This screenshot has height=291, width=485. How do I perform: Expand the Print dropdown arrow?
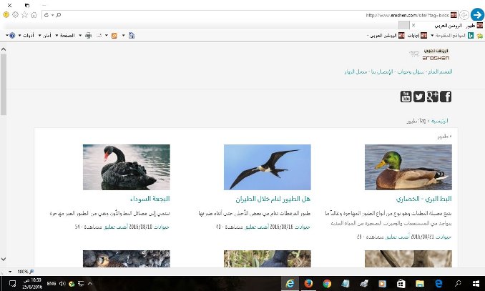(81, 35)
